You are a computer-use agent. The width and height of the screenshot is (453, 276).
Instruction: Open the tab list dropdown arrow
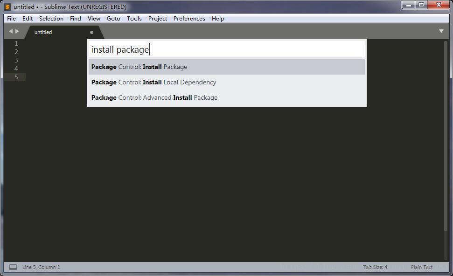click(441, 31)
